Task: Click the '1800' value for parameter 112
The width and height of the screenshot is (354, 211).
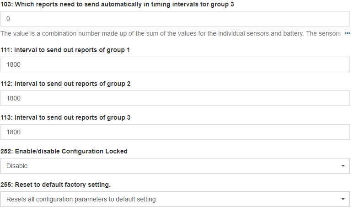Action: click(x=14, y=98)
